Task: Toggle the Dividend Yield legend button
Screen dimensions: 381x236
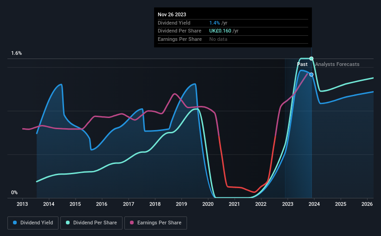Action: (33, 223)
